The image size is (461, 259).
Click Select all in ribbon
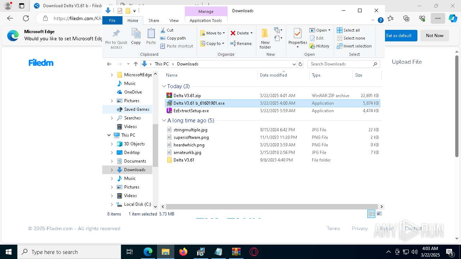[x=348, y=30]
